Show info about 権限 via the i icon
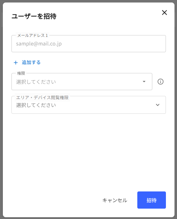This screenshot has width=177, height=219. 161,82
